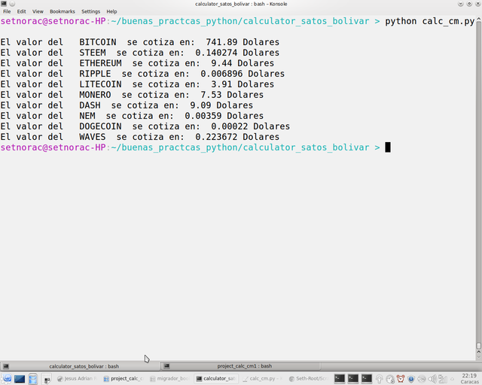This screenshot has width=482, height=385.
Task: Click the gray round tray icon beside the speaker
Action: click(422, 379)
